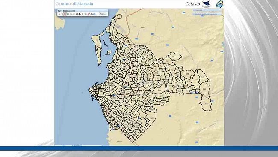Open help via the blue circle icon
278x157 pixels.
tap(95, 14)
